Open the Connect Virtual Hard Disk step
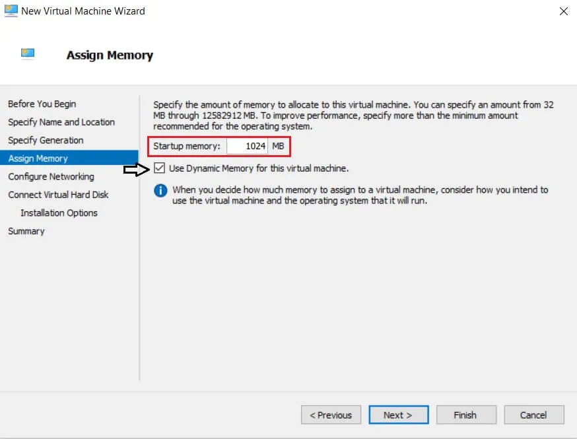 pyautogui.click(x=58, y=195)
